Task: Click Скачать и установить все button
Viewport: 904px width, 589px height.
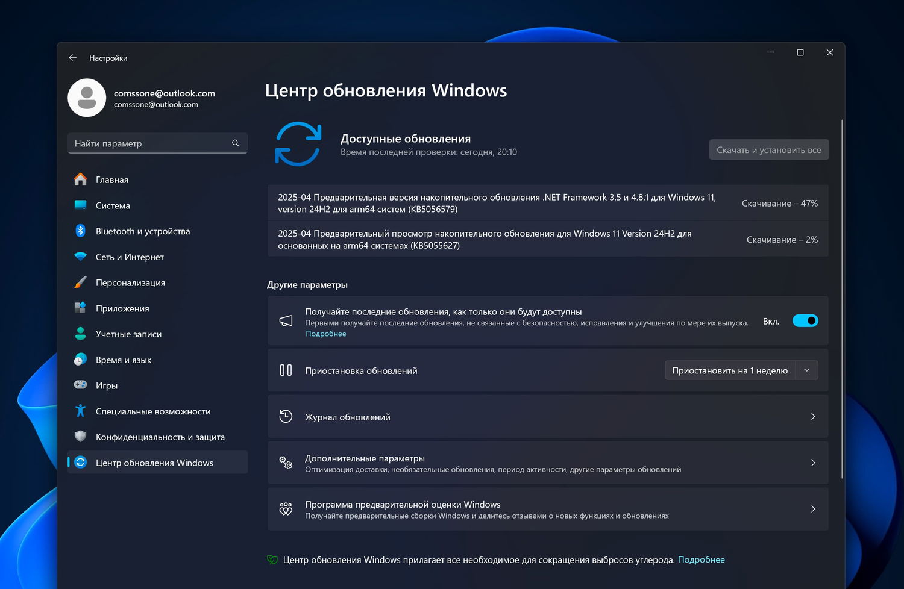Action: click(769, 150)
